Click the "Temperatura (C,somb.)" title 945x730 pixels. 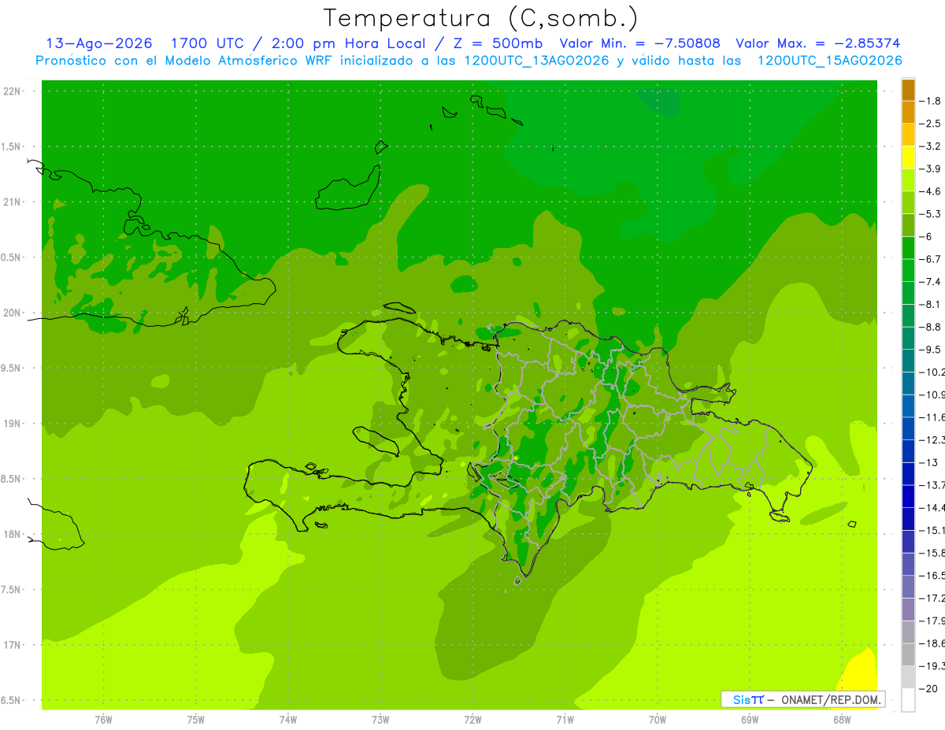[x=480, y=18]
